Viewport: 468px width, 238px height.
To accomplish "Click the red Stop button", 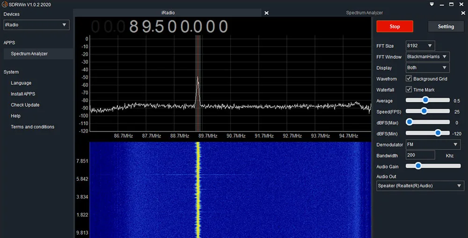I will (395, 26).
